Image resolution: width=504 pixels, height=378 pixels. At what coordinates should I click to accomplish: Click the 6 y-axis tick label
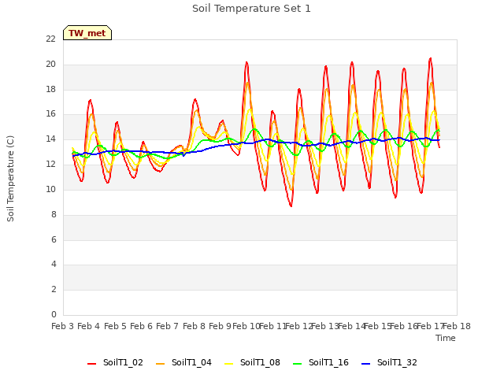pyautogui.click(x=54, y=239)
